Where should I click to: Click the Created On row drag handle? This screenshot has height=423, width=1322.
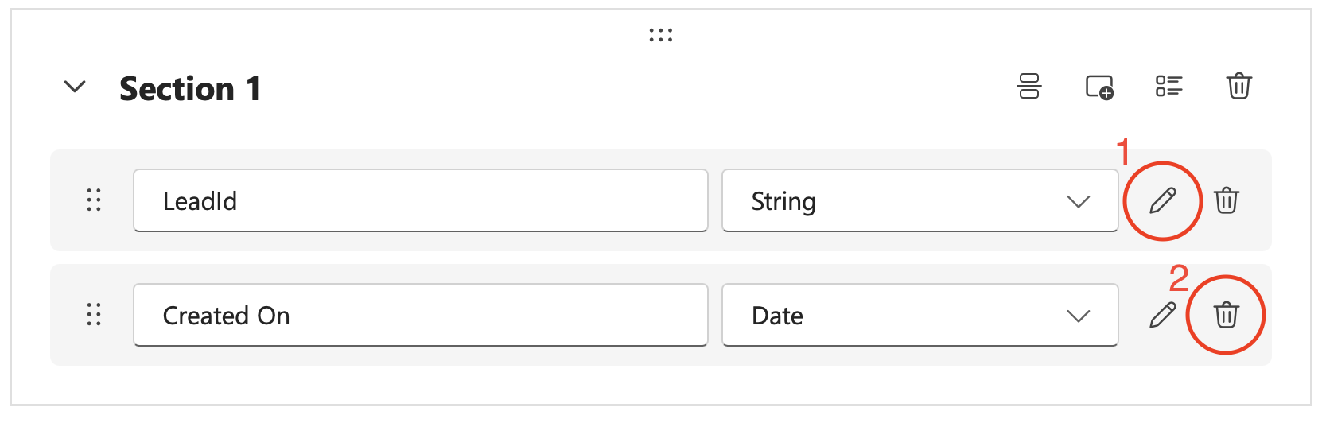click(94, 315)
